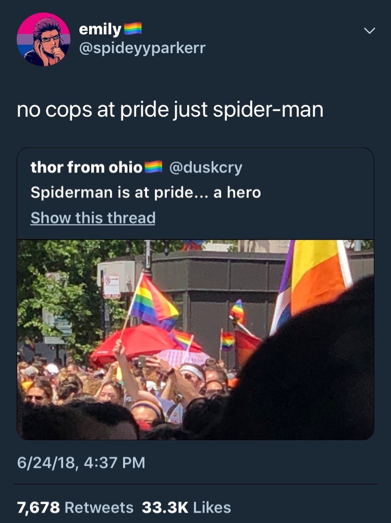Open emily's profile avatar
This screenshot has width=391, height=523.
click(x=43, y=39)
